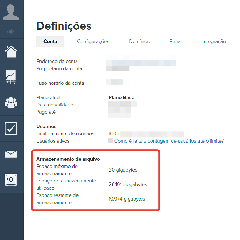Click the Espaço restante de armazenamento label
This screenshot has width=240, height=240.
pos(57,199)
